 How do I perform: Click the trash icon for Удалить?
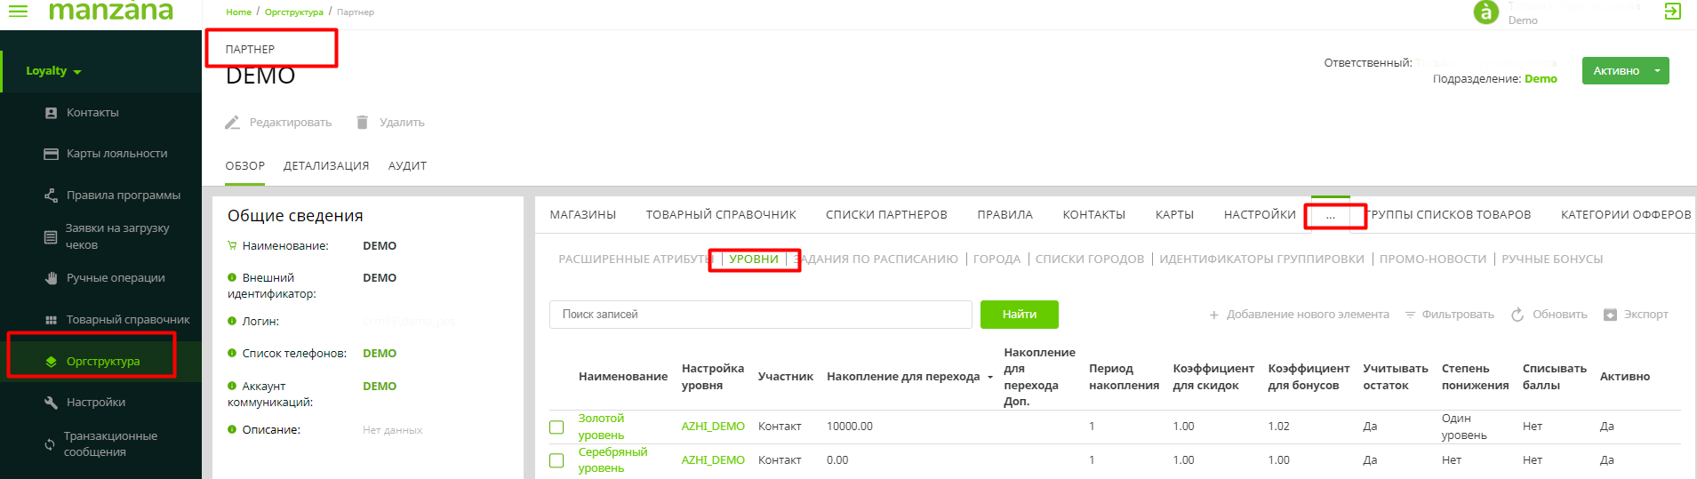pyautogui.click(x=362, y=123)
